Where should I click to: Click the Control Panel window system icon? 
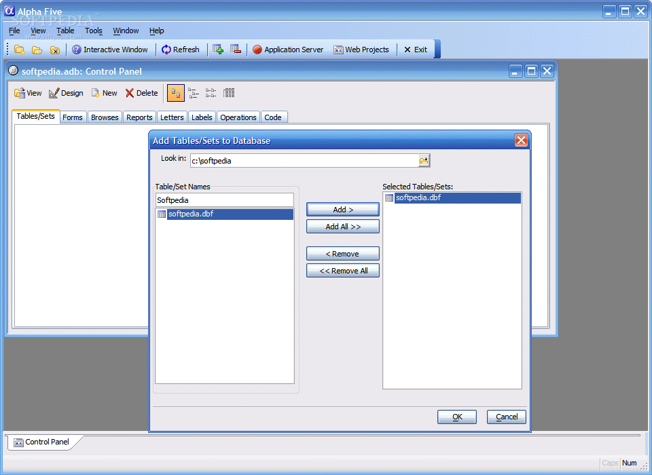[x=14, y=71]
